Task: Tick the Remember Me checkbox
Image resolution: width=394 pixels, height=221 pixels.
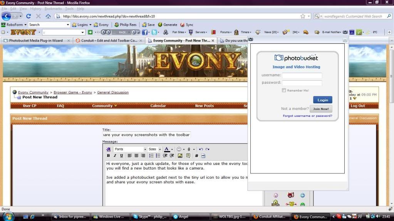Action: click(x=284, y=90)
